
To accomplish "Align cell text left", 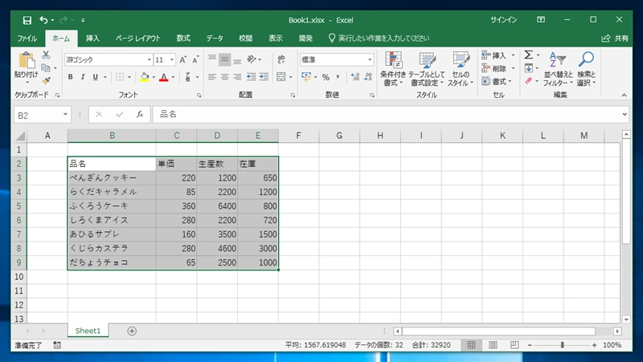I will coord(212,77).
